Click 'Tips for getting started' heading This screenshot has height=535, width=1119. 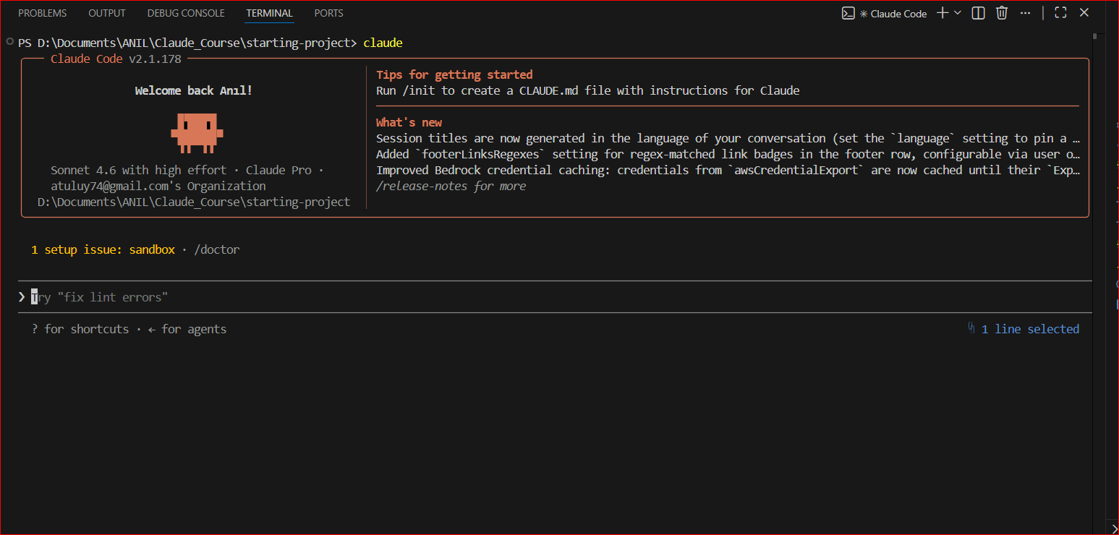click(454, 74)
